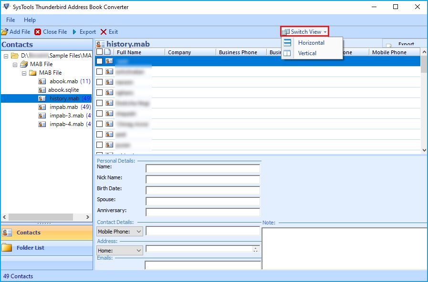
Task: Check the seventh contact row checkbox
Action: pyautogui.click(x=99, y=124)
